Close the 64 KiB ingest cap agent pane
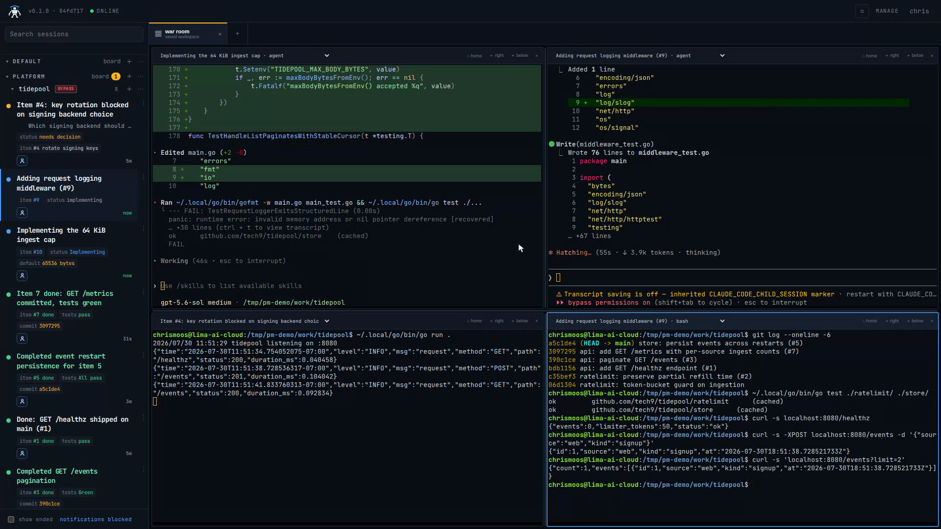This screenshot has height=529, width=941. click(537, 56)
